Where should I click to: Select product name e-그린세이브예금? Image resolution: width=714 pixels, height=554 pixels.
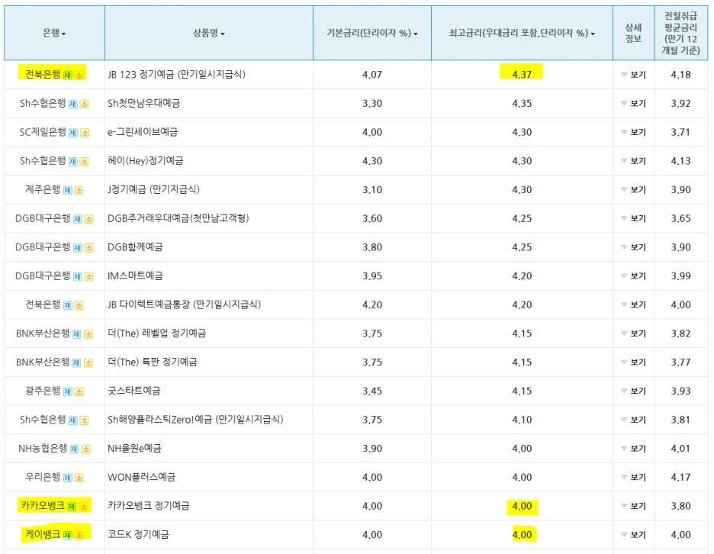[x=143, y=132]
